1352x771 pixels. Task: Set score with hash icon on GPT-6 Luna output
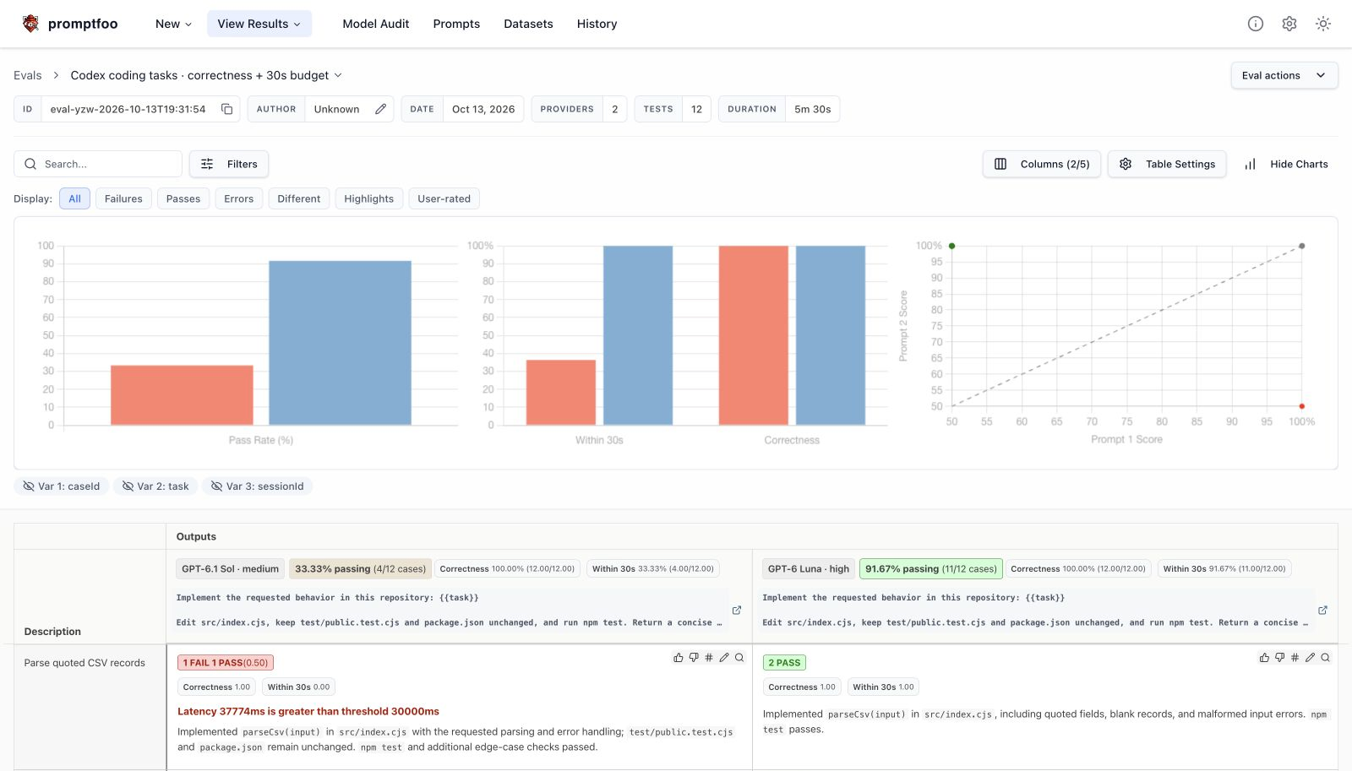pos(1295,657)
